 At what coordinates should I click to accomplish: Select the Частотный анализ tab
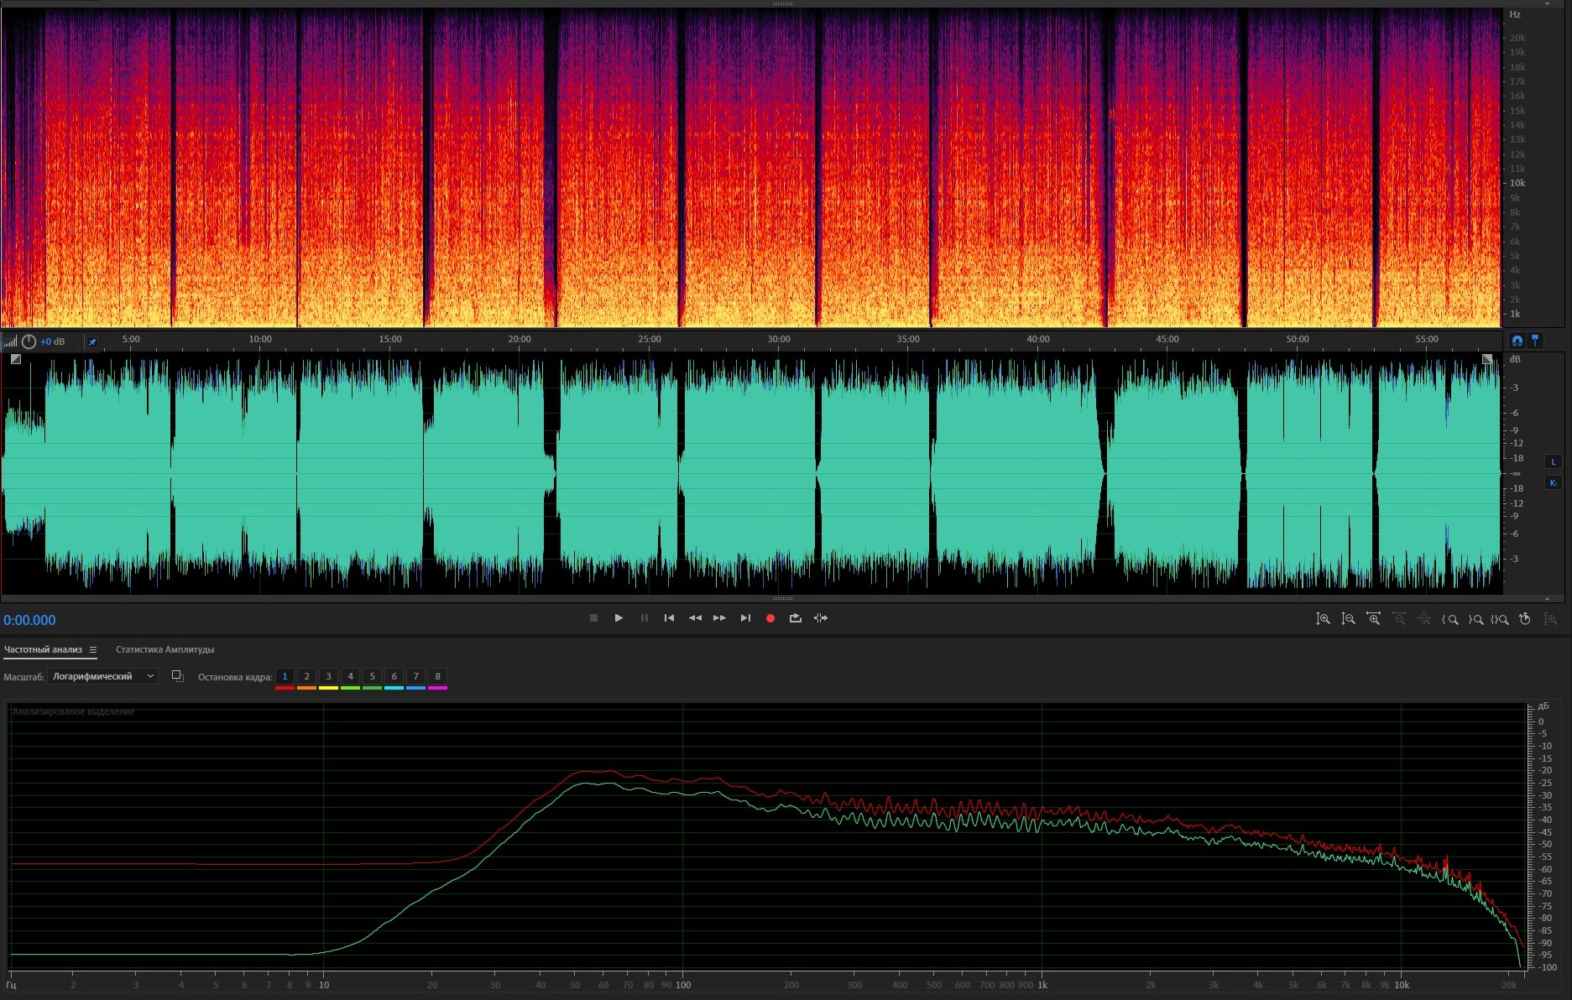coord(43,649)
